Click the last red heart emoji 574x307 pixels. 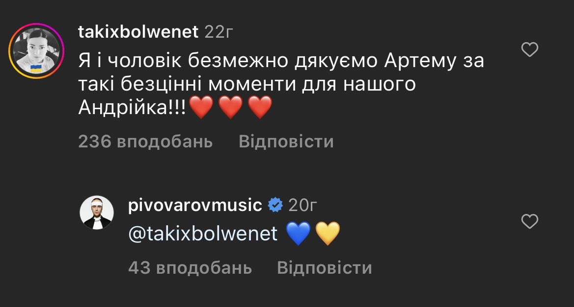pyautogui.click(x=260, y=108)
